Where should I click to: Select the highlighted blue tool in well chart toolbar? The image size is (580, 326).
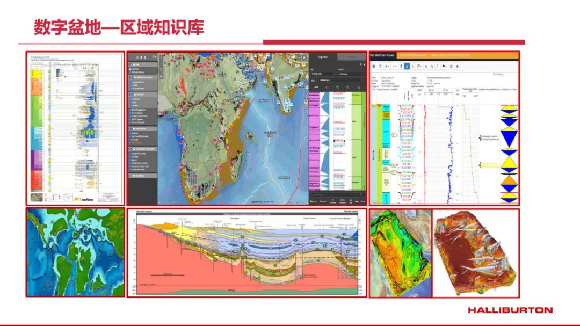tap(407, 66)
